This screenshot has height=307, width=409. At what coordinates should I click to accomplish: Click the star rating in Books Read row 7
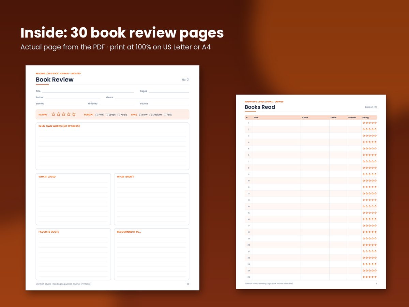369,161
